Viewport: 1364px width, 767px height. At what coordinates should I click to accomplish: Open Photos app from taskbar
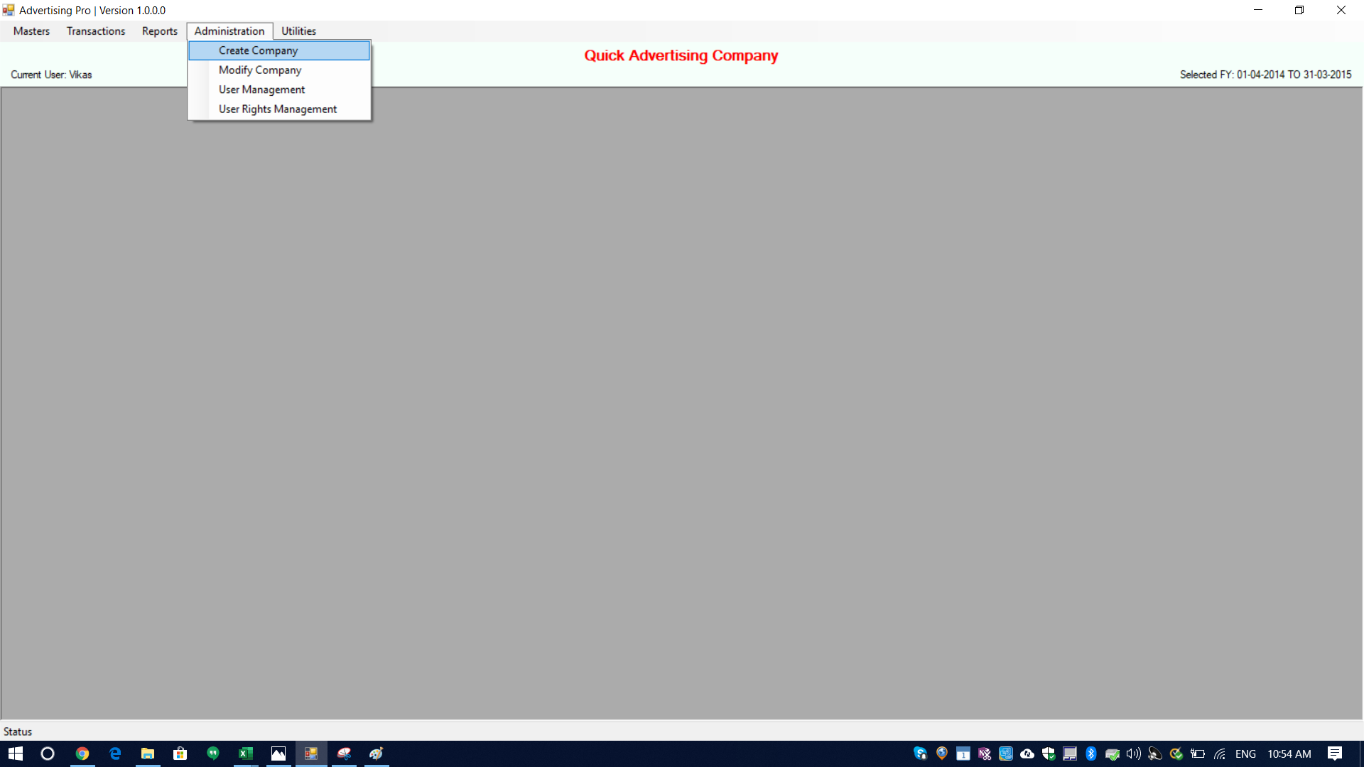point(278,754)
